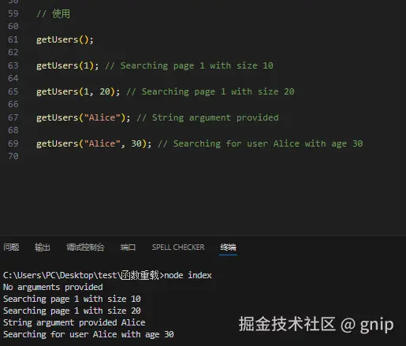Click the "Alice" string on line 67

(x=102, y=117)
